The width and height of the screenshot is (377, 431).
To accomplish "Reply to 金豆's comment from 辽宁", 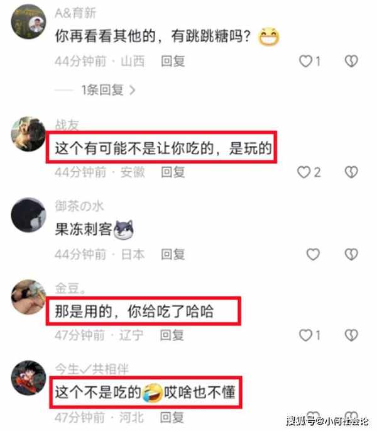I will click(172, 335).
